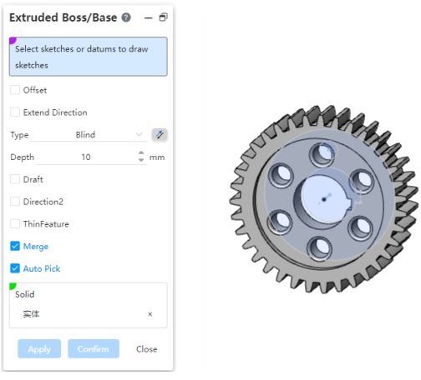Click the restore/pop-out panel icon

[x=164, y=17]
